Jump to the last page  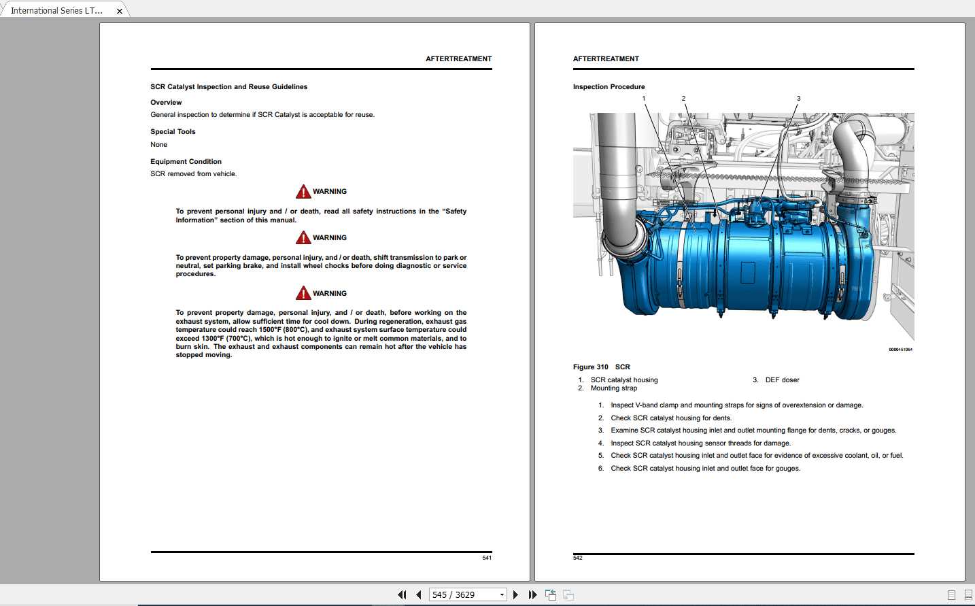click(532, 594)
